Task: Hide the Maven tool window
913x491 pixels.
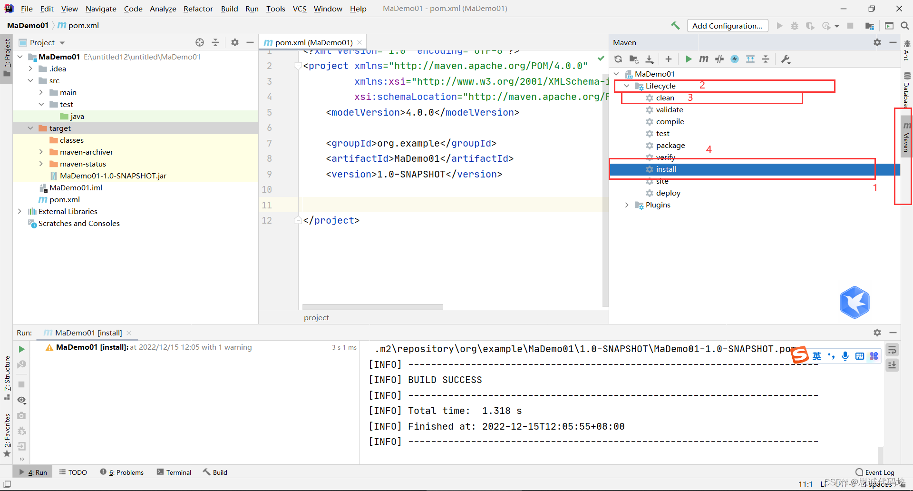Action: pos(893,42)
